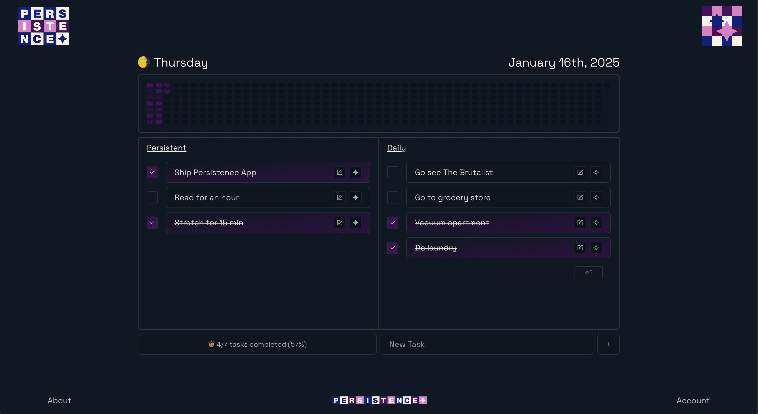Click edit icon on Stretch for 15 min
The height and width of the screenshot is (414, 758).
(x=339, y=223)
